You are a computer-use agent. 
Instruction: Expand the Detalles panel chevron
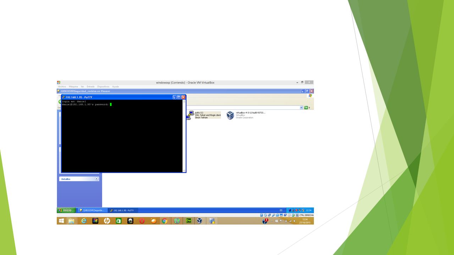click(x=96, y=179)
